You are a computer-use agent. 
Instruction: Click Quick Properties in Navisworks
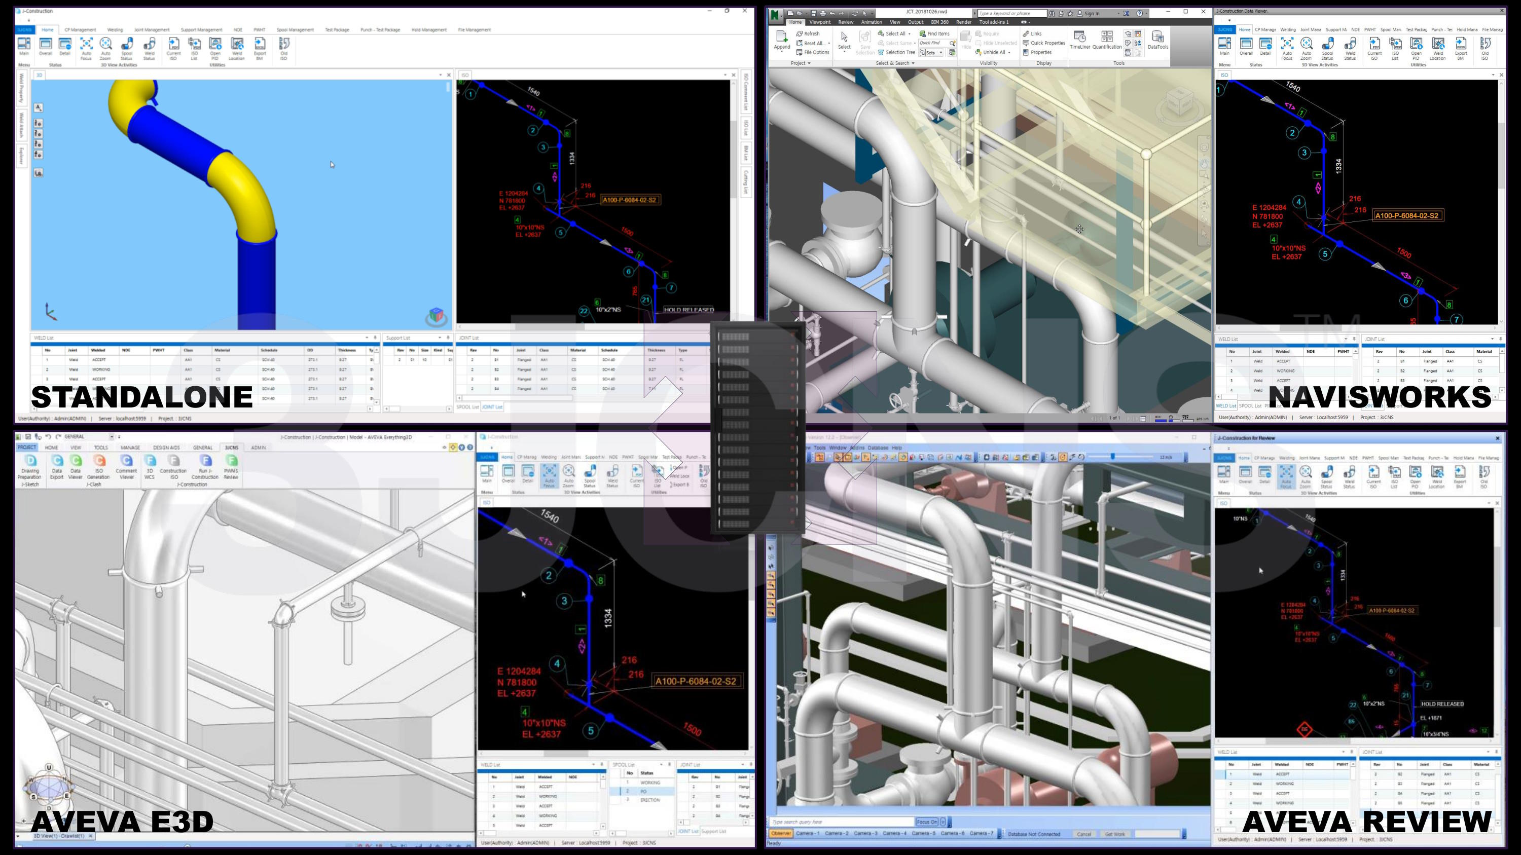click(1044, 43)
